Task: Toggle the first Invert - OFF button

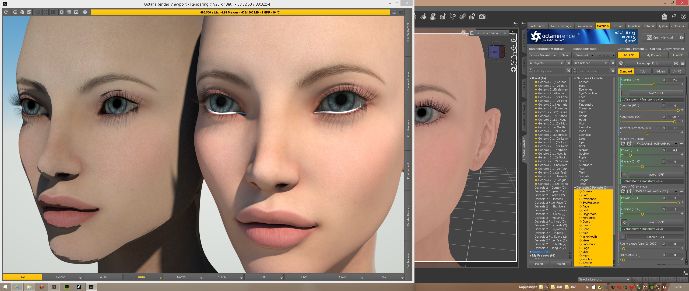Action: [x=656, y=93]
